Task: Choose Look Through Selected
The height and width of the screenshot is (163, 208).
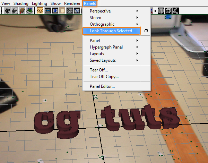Action: [x=111, y=31]
